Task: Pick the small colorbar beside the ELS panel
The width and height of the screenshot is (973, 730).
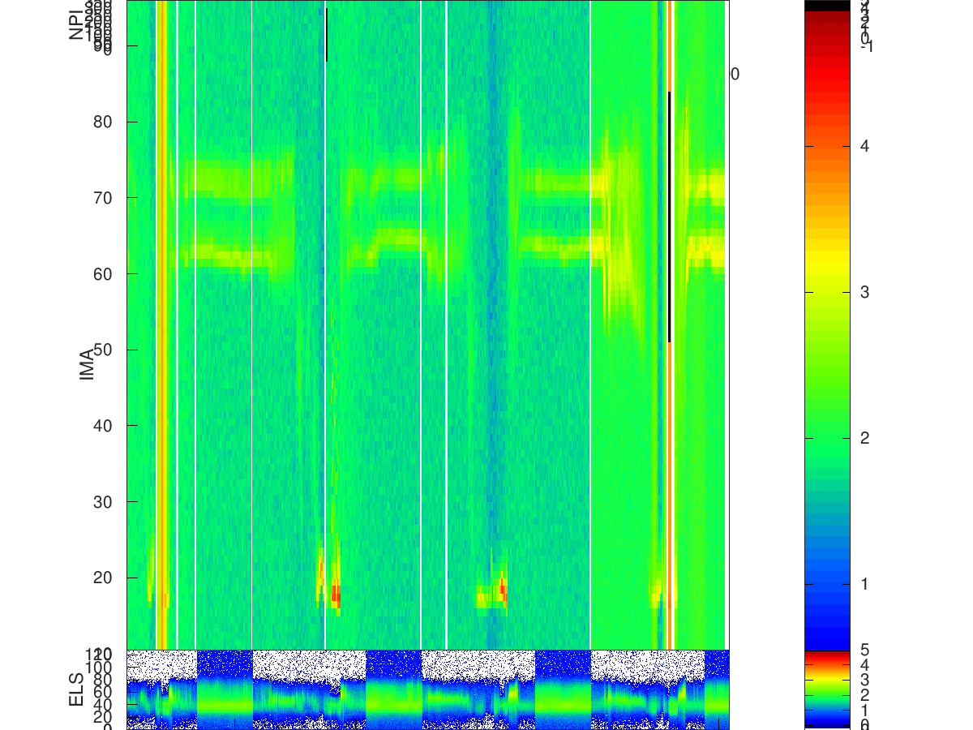Action: point(826,689)
